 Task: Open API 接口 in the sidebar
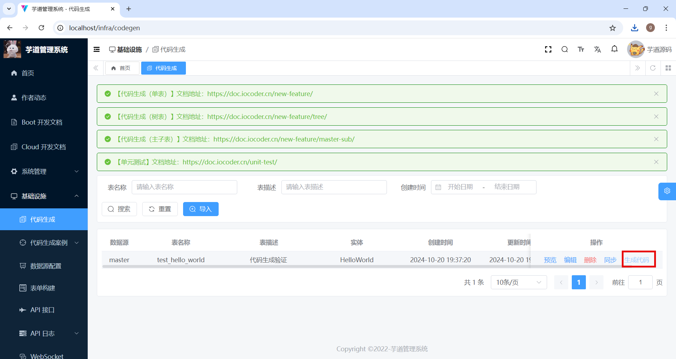click(44, 310)
